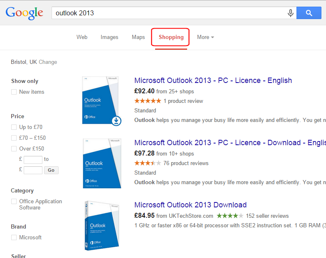This screenshot has width=326, height=258.
Task: Click the Category filter heading
Action: click(x=22, y=191)
